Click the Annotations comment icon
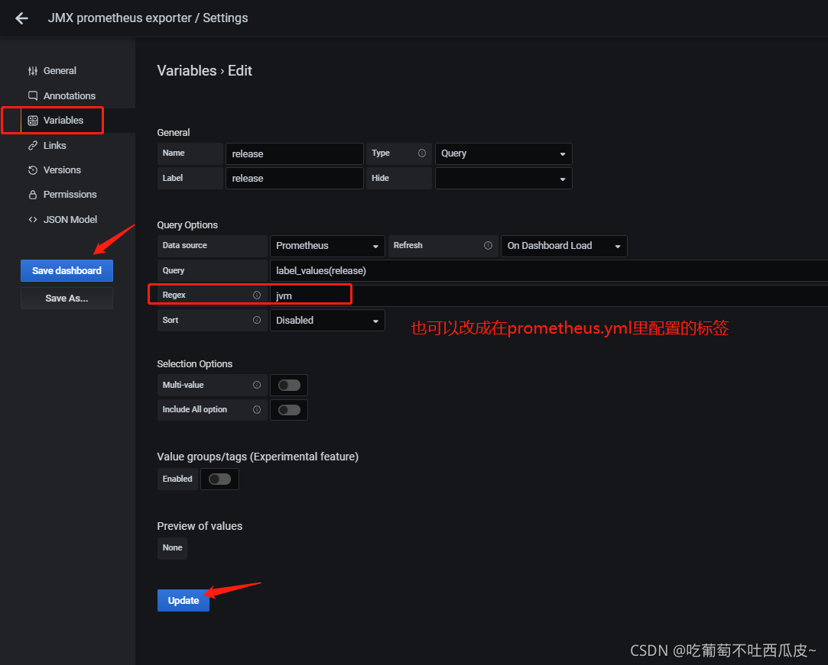This screenshot has height=665, width=828. point(33,95)
